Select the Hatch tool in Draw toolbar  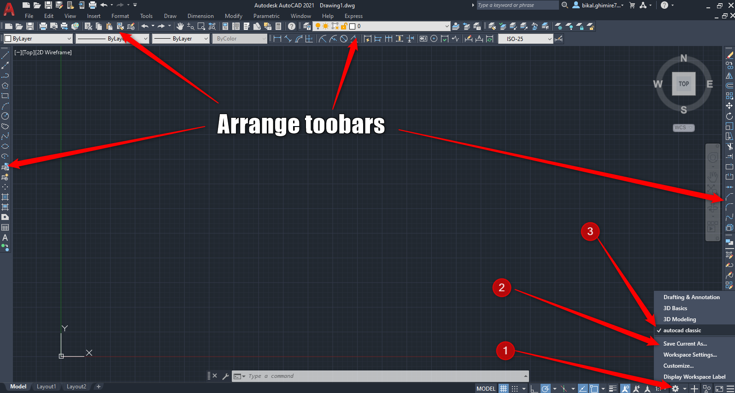[x=5, y=197]
